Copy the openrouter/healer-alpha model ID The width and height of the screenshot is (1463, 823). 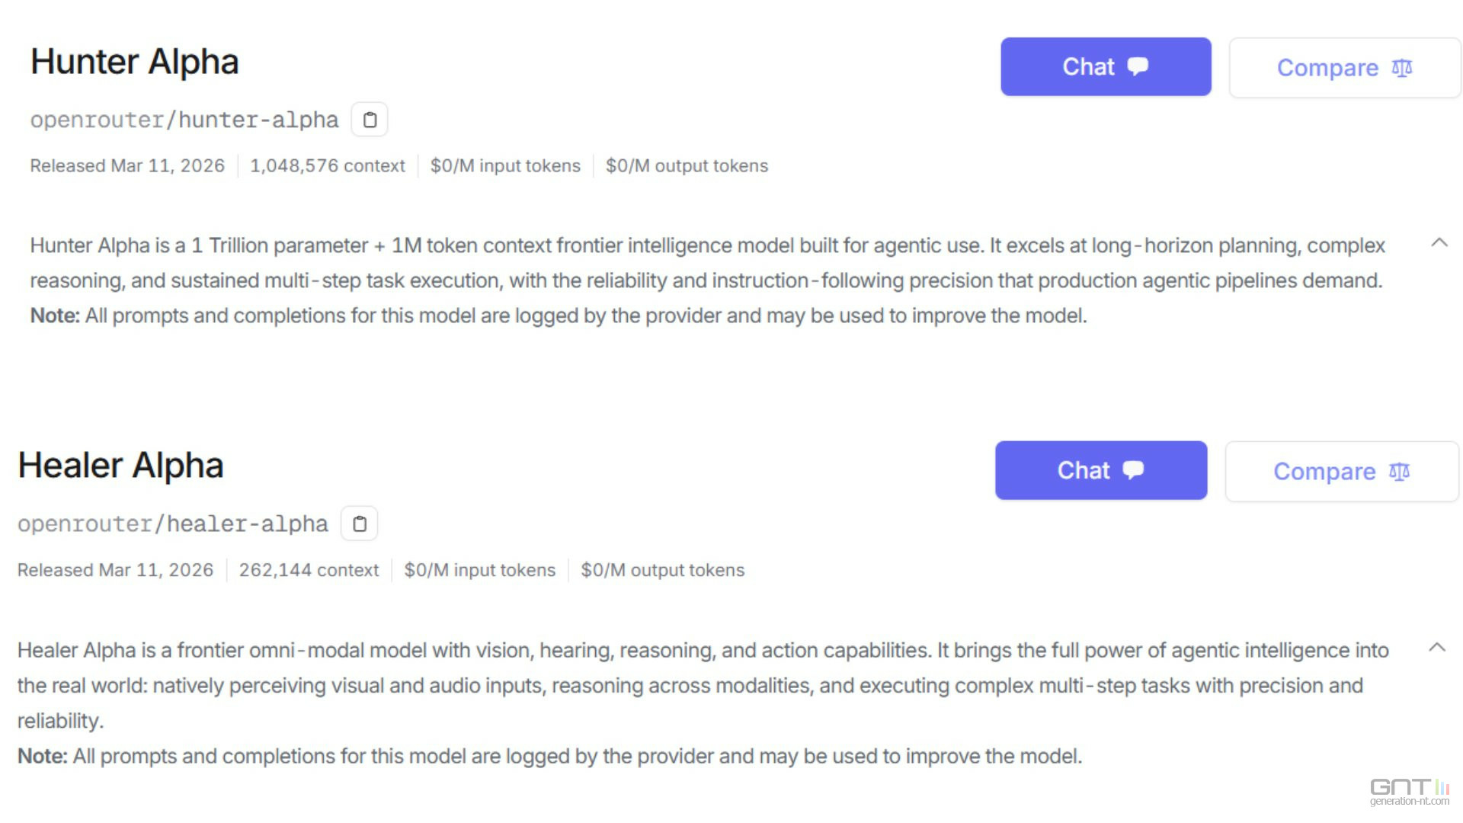pos(360,524)
